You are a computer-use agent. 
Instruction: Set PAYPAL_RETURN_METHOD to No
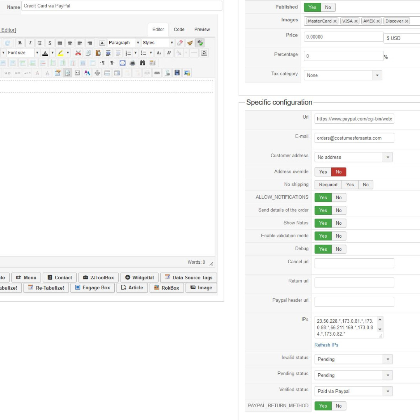[339, 406]
